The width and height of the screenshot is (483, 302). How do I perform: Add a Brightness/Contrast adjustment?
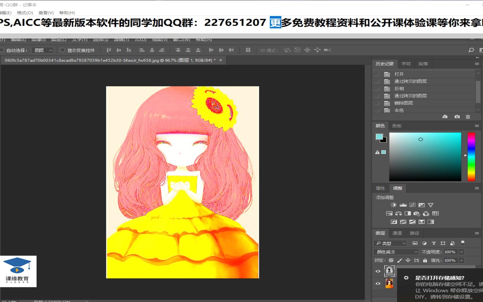coord(394,205)
